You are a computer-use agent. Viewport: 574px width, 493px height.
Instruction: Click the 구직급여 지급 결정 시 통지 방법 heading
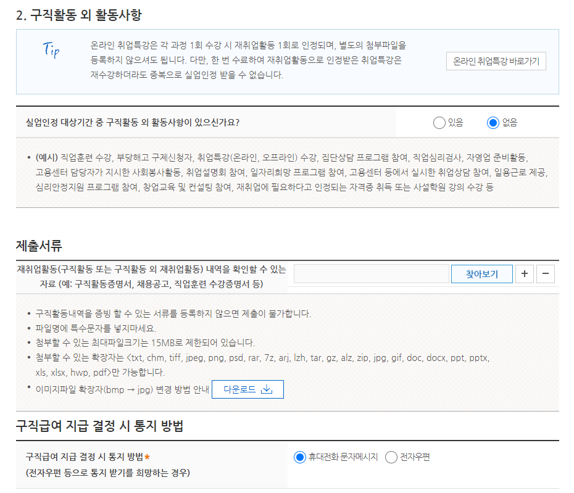tap(99, 426)
